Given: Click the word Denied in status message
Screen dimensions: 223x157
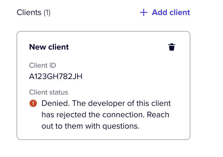Looking at the screenshot, I should pos(55,103).
